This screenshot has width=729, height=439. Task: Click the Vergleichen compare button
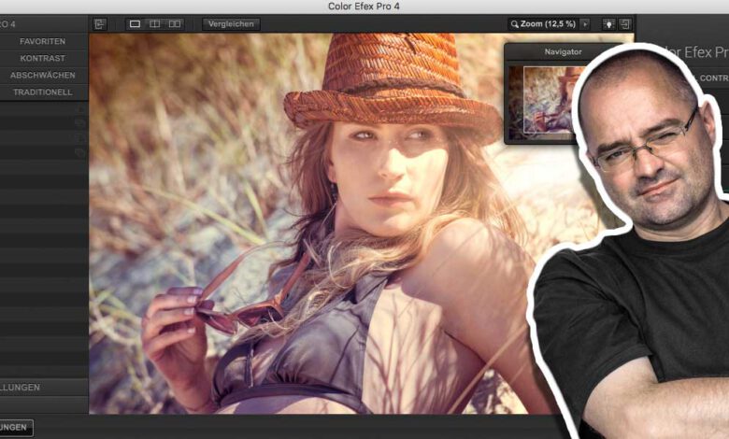[231, 24]
